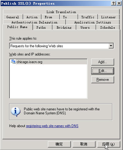This screenshot has height=150, width=123.
Task: Click the Edit... button
Action: coord(103,71)
